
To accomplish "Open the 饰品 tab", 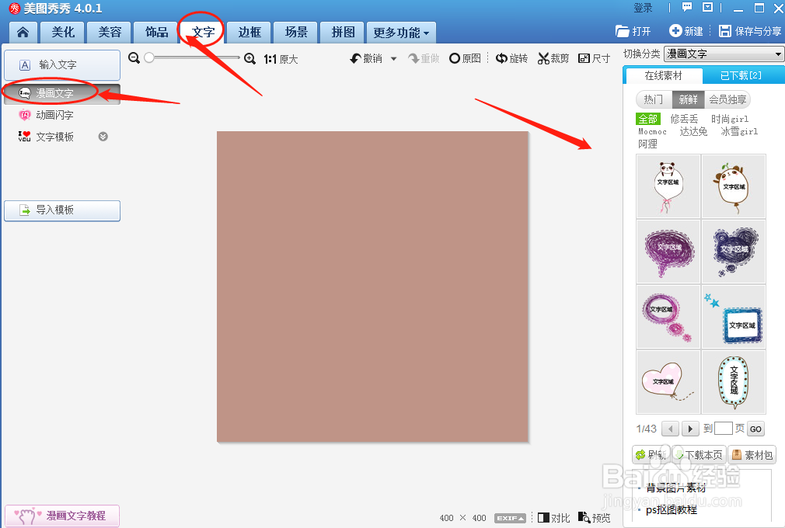I will click(156, 33).
